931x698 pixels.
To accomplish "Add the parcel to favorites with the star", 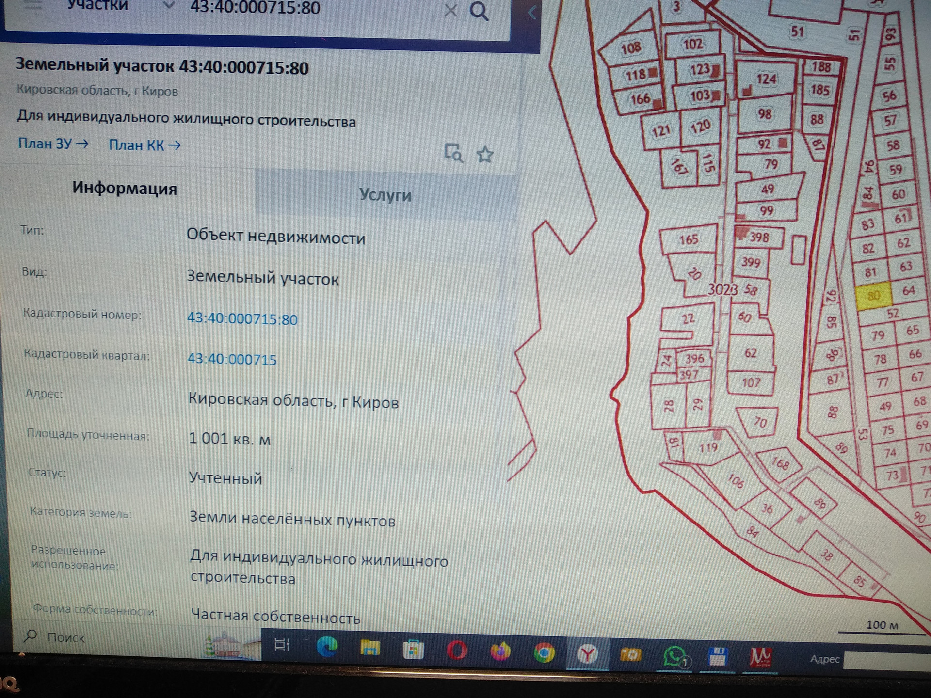I will click(484, 155).
